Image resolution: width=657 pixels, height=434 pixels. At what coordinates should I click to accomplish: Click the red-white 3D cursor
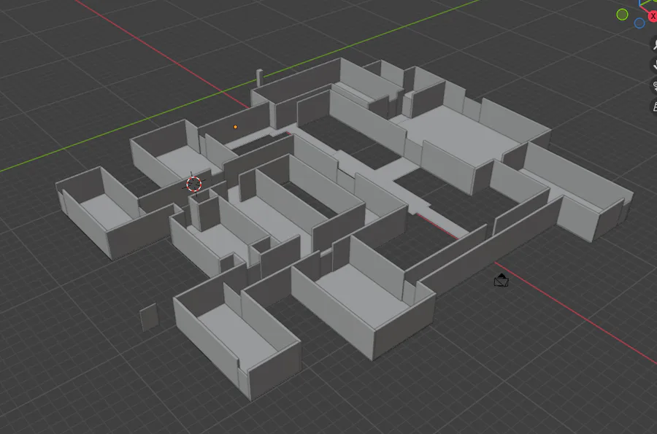click(x=193, y=184)
